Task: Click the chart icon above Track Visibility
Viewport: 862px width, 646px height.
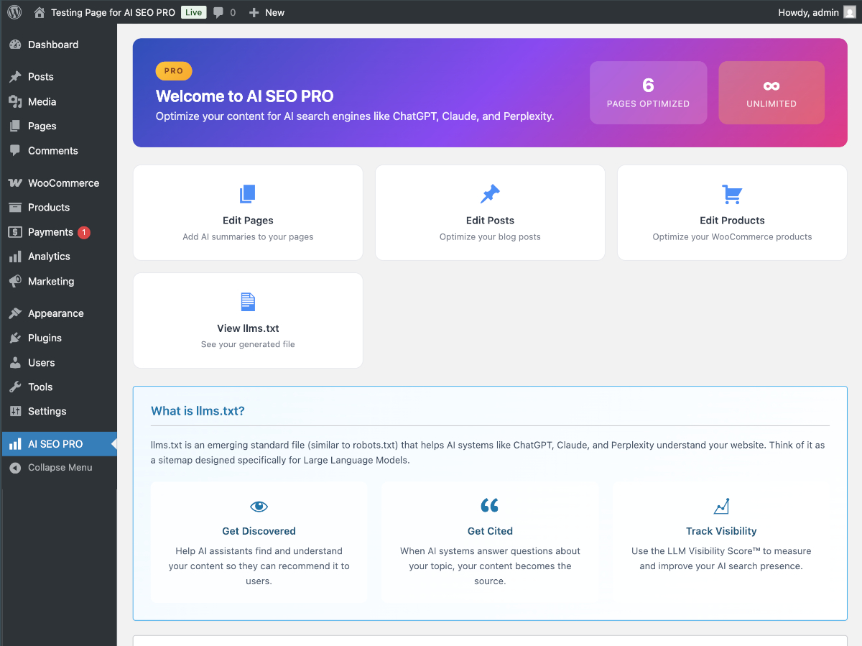Action: [721, 506]
